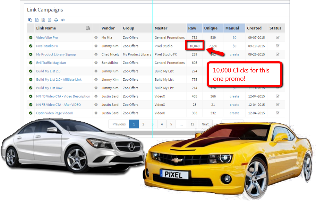The width and height of the screenshot is (316, 201).
Task: Open gear icon for Optin Video Page VideoX
Action: [96, 113]
